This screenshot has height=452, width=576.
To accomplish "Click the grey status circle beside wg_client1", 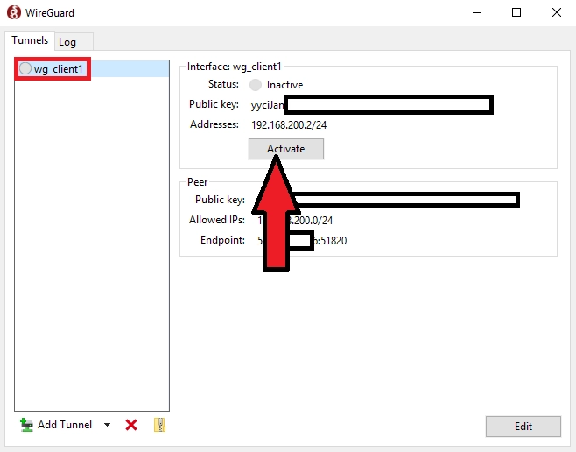I will pos(25,69).
